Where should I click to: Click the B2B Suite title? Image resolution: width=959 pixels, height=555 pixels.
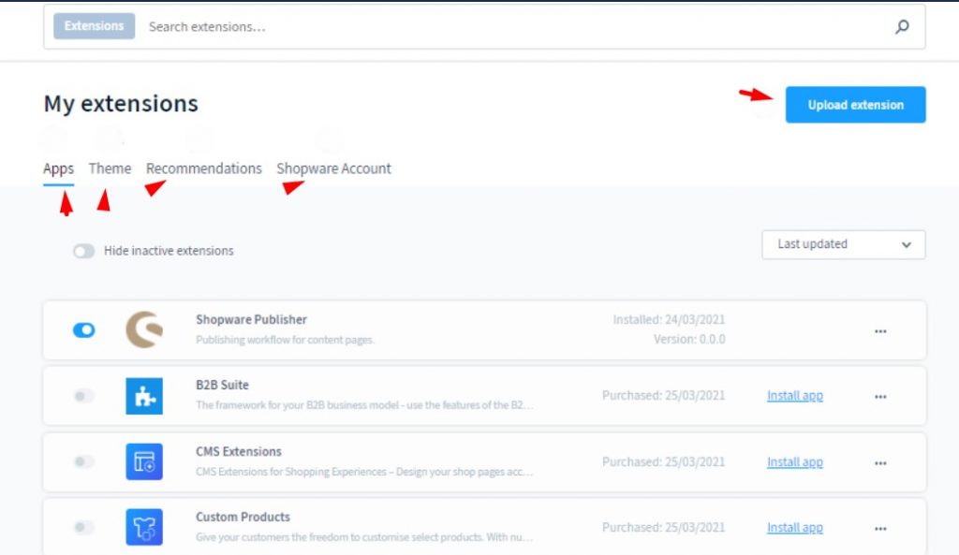tap(222, 385)
